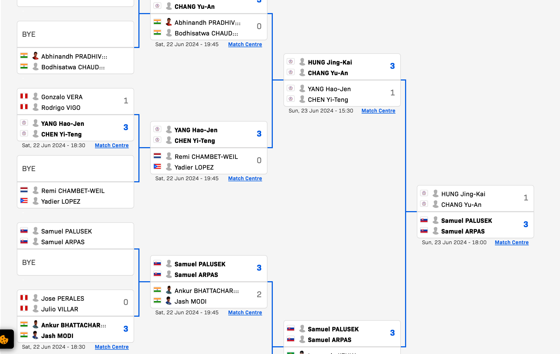Click the Peru flag beside Gonzalo VERA
560x354 pixels.
(x=24, y=96)
